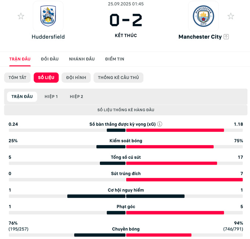
Task: Select the TRẬN ĐẤU period filter
Action: point(22,96)
